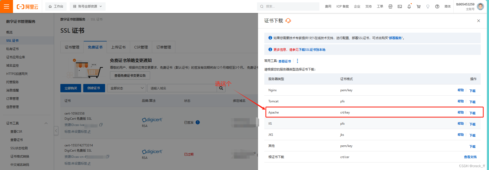Open 帮助 for the JKS row

[461, 135]
